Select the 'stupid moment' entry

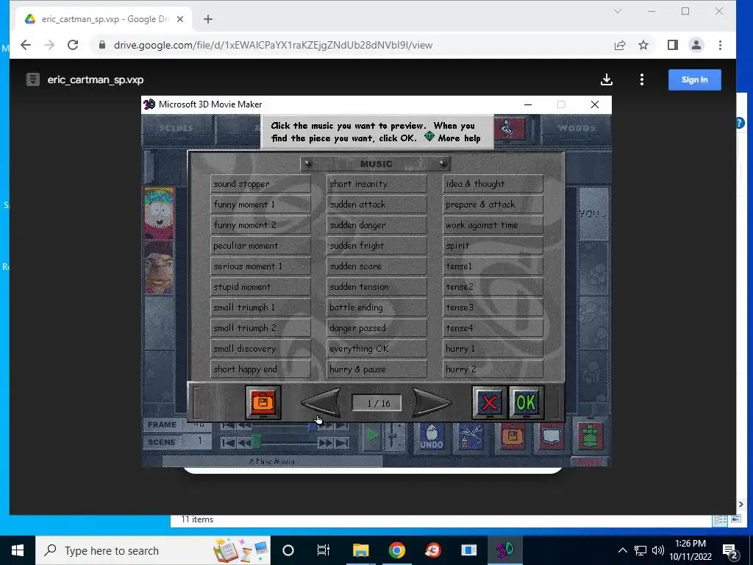click(260, 288)
